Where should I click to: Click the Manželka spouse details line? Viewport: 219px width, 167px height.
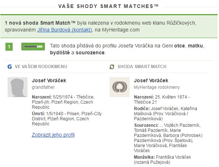(x=162, y=160)
